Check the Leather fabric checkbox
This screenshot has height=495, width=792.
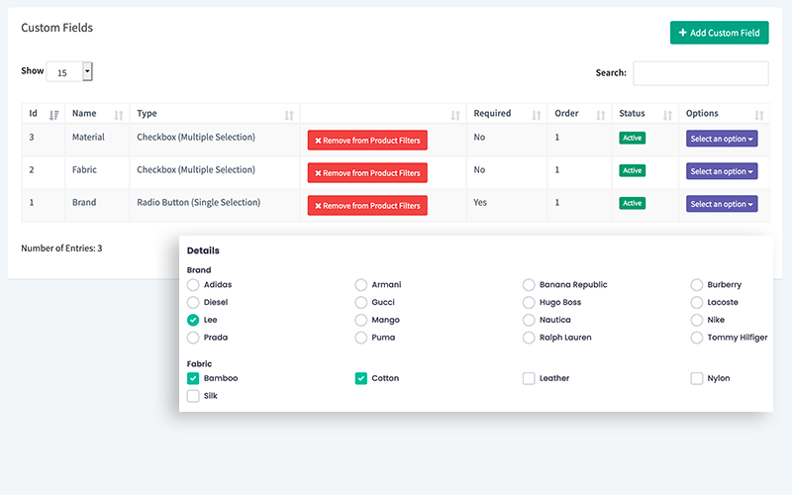(x=529, y=378)
